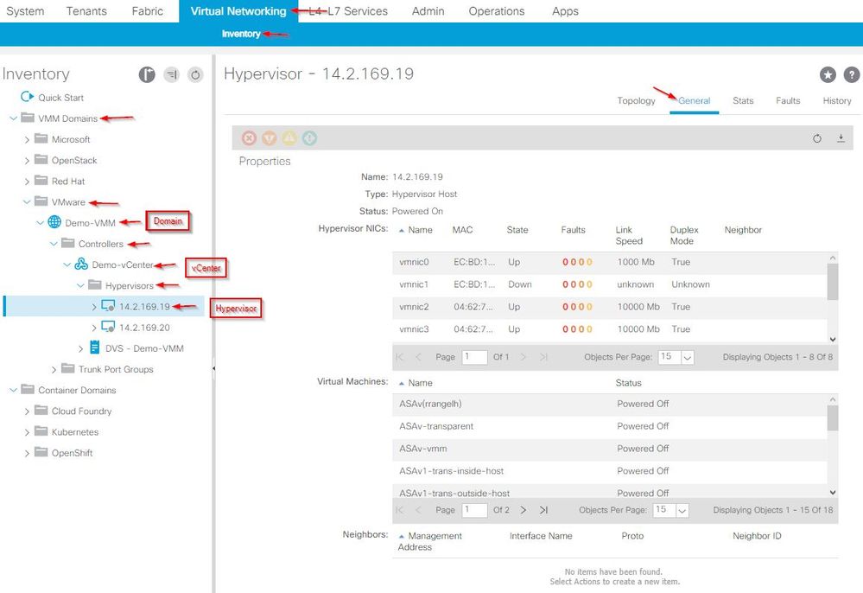Open NICs Objects Per Page dropdown
863x593 pixels.
[687, 357]
